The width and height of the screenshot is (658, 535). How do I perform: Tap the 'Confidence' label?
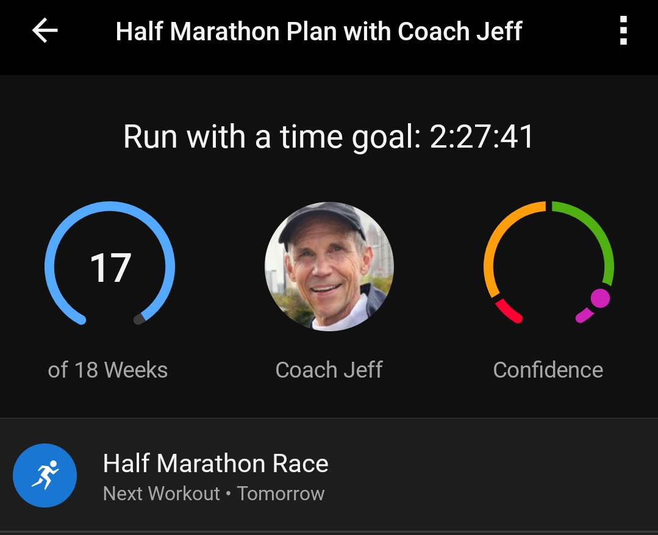(548, 370)
